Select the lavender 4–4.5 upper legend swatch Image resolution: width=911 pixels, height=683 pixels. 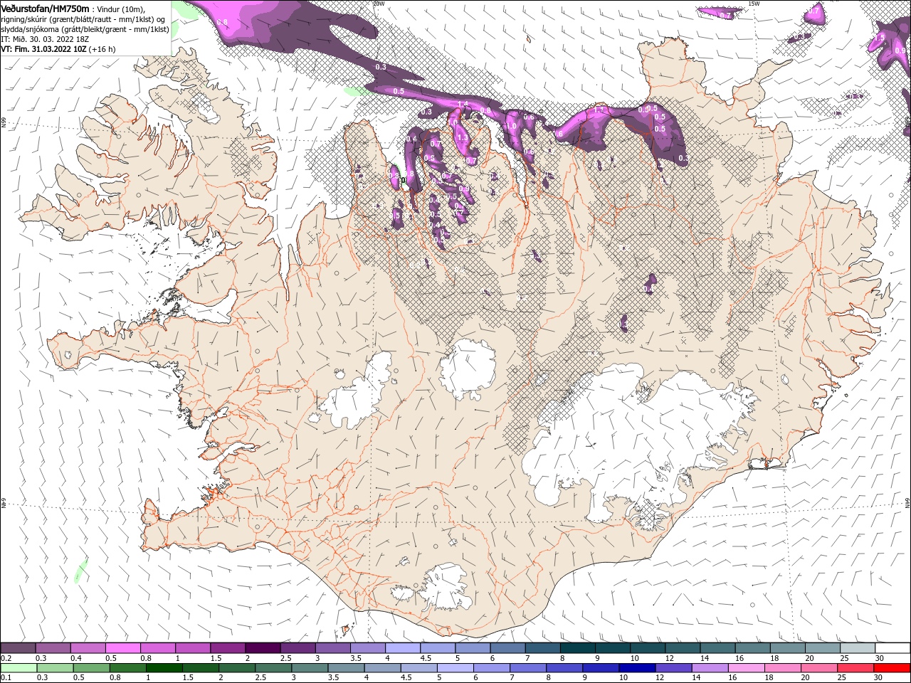403,648
